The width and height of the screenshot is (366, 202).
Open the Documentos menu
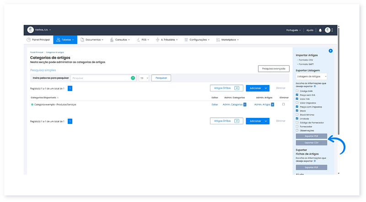pos(92,40)
